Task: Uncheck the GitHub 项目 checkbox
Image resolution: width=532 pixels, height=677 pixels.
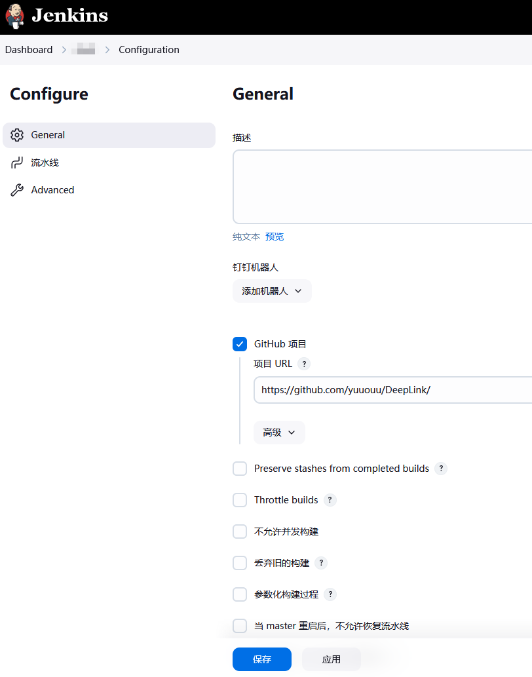Action: (240, 344)
